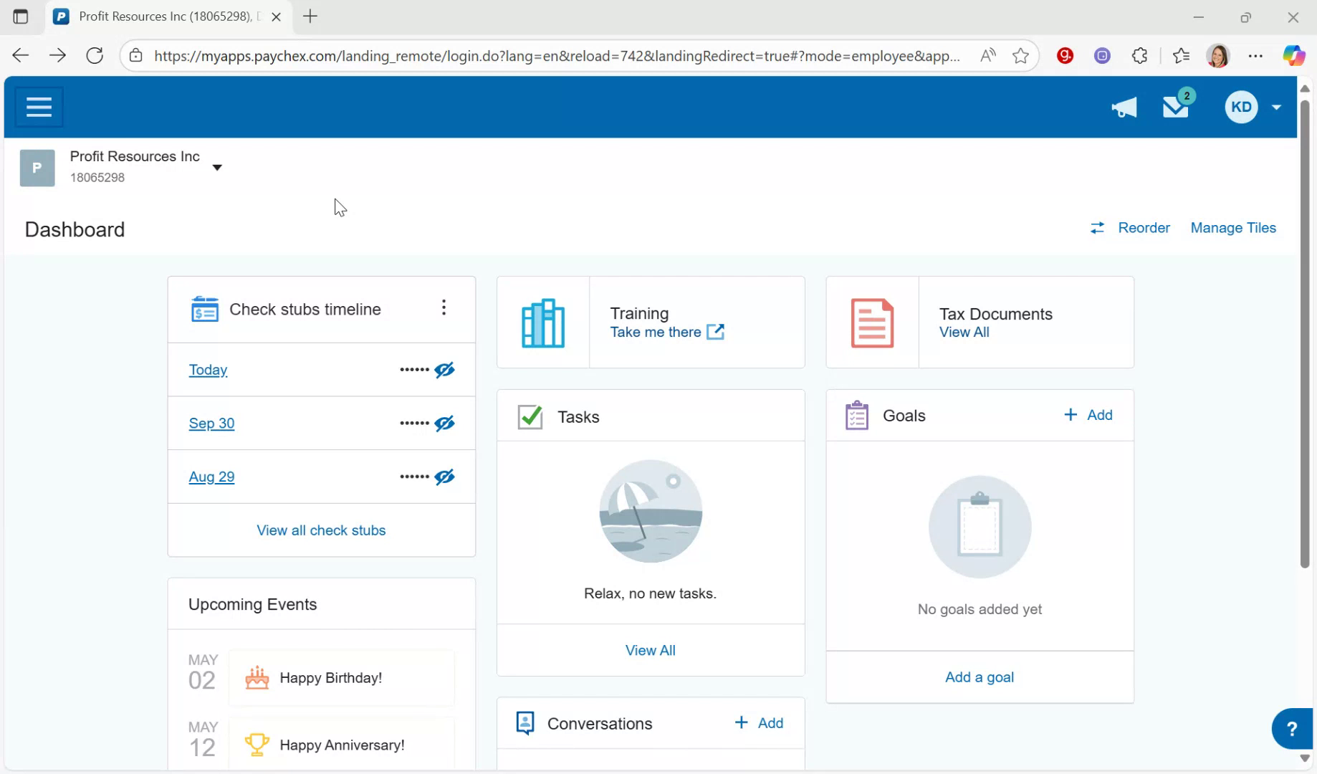The height and width of the screenshot is (774, 1317).
Task: Open the help question mark bubble
Action: click(x=1293, y=728)
